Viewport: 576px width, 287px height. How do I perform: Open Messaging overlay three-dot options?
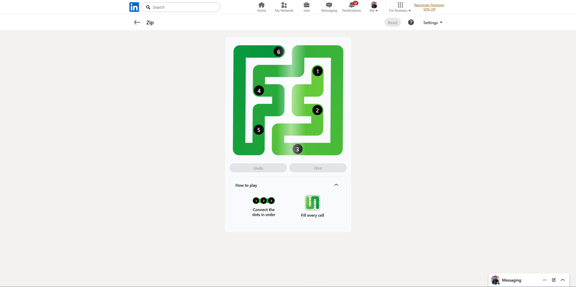[x=544, y=280]
